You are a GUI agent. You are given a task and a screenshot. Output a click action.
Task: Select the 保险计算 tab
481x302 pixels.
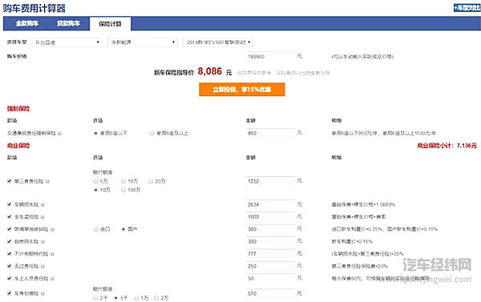coord(110,23)
